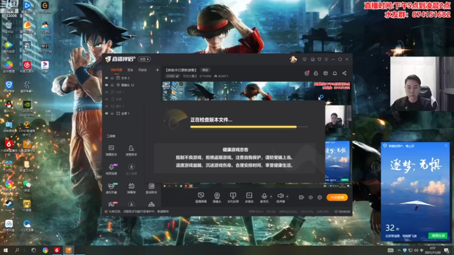Switch to the orange streaming app in the taskbar
This screenshot has height=255, width=454.
[69, 250]
